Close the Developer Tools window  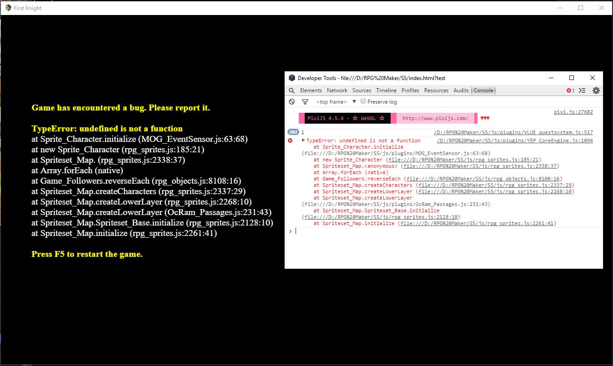pyautogui.click(x=593, y=78)
